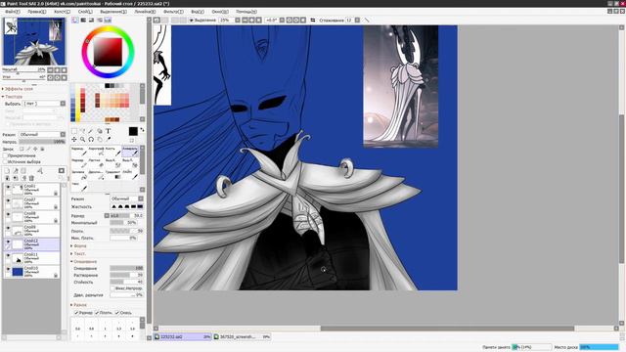Choose the Watercolor (Акварель) brush preset
Viewport: 626px width, 352px height.
tap(130, 151)
